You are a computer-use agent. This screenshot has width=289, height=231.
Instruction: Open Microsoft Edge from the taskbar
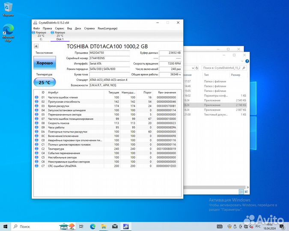tap(93, 226)
